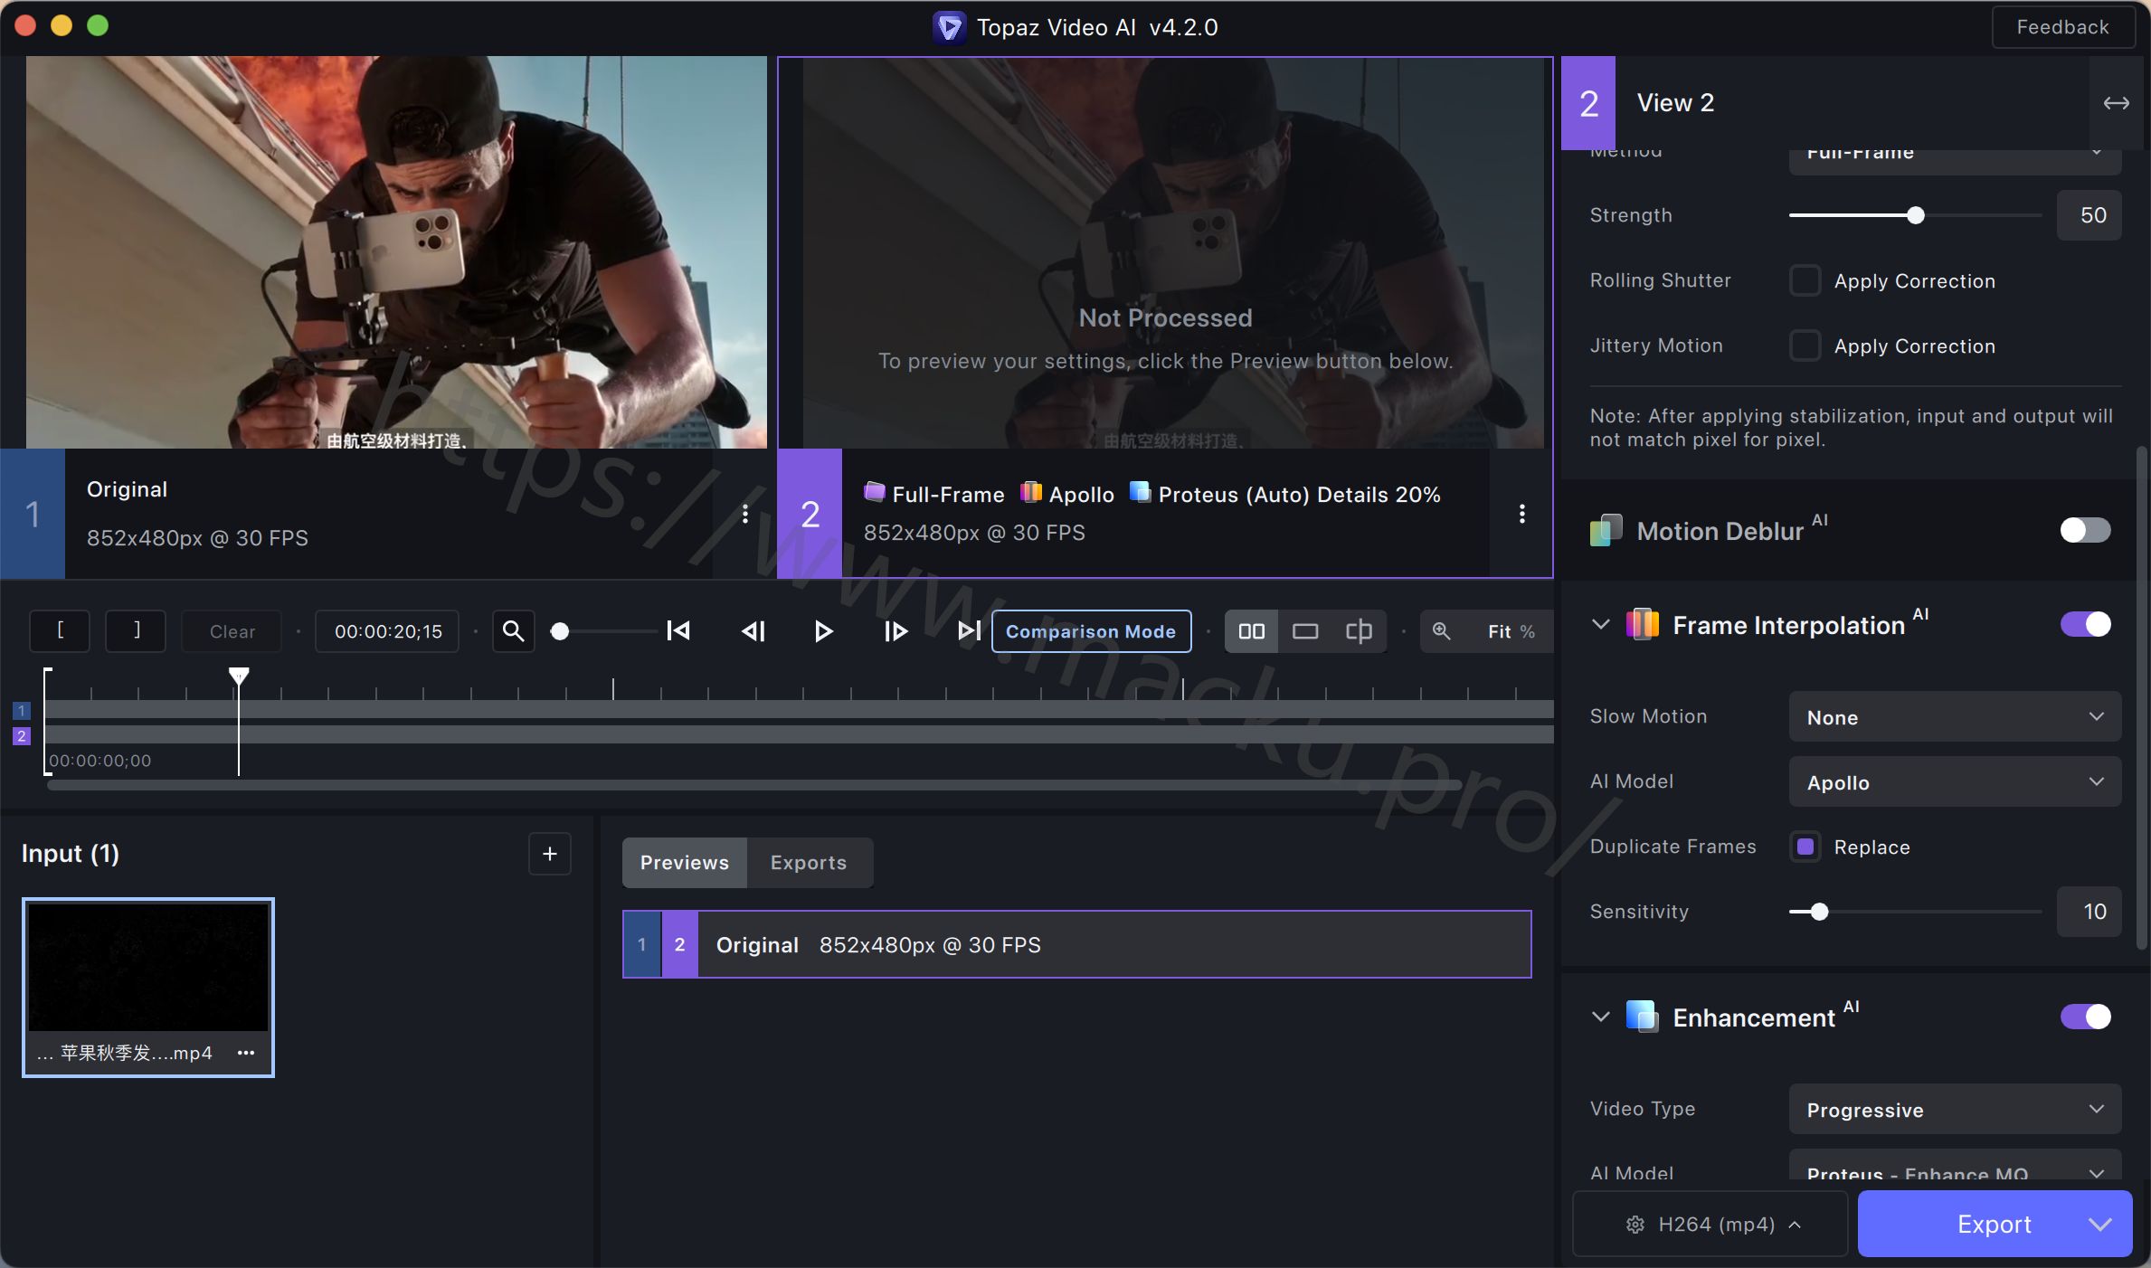
Task: Open the Proteus AI Model dropdown
Action: point(1955,1167)
